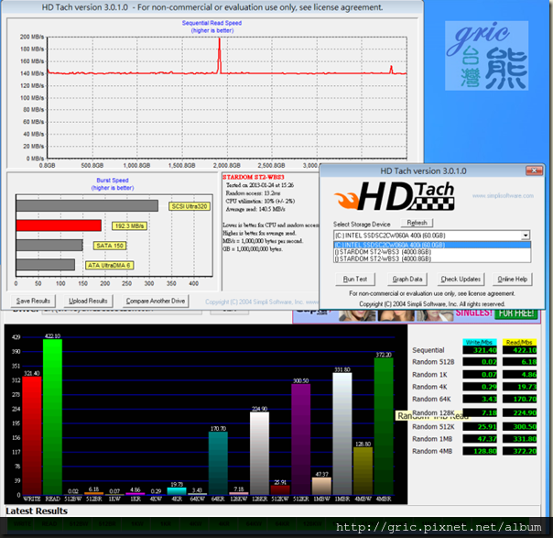Select the INTEL SSDSC2CW060A drive in the list
Viewport: 553px width, 538px height.
tap(432, 245)
